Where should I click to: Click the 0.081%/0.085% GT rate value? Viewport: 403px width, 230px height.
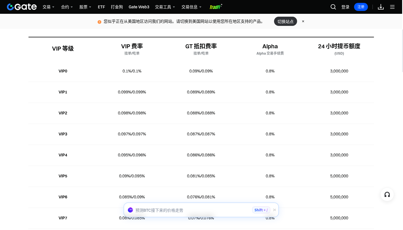pos(201,176)
